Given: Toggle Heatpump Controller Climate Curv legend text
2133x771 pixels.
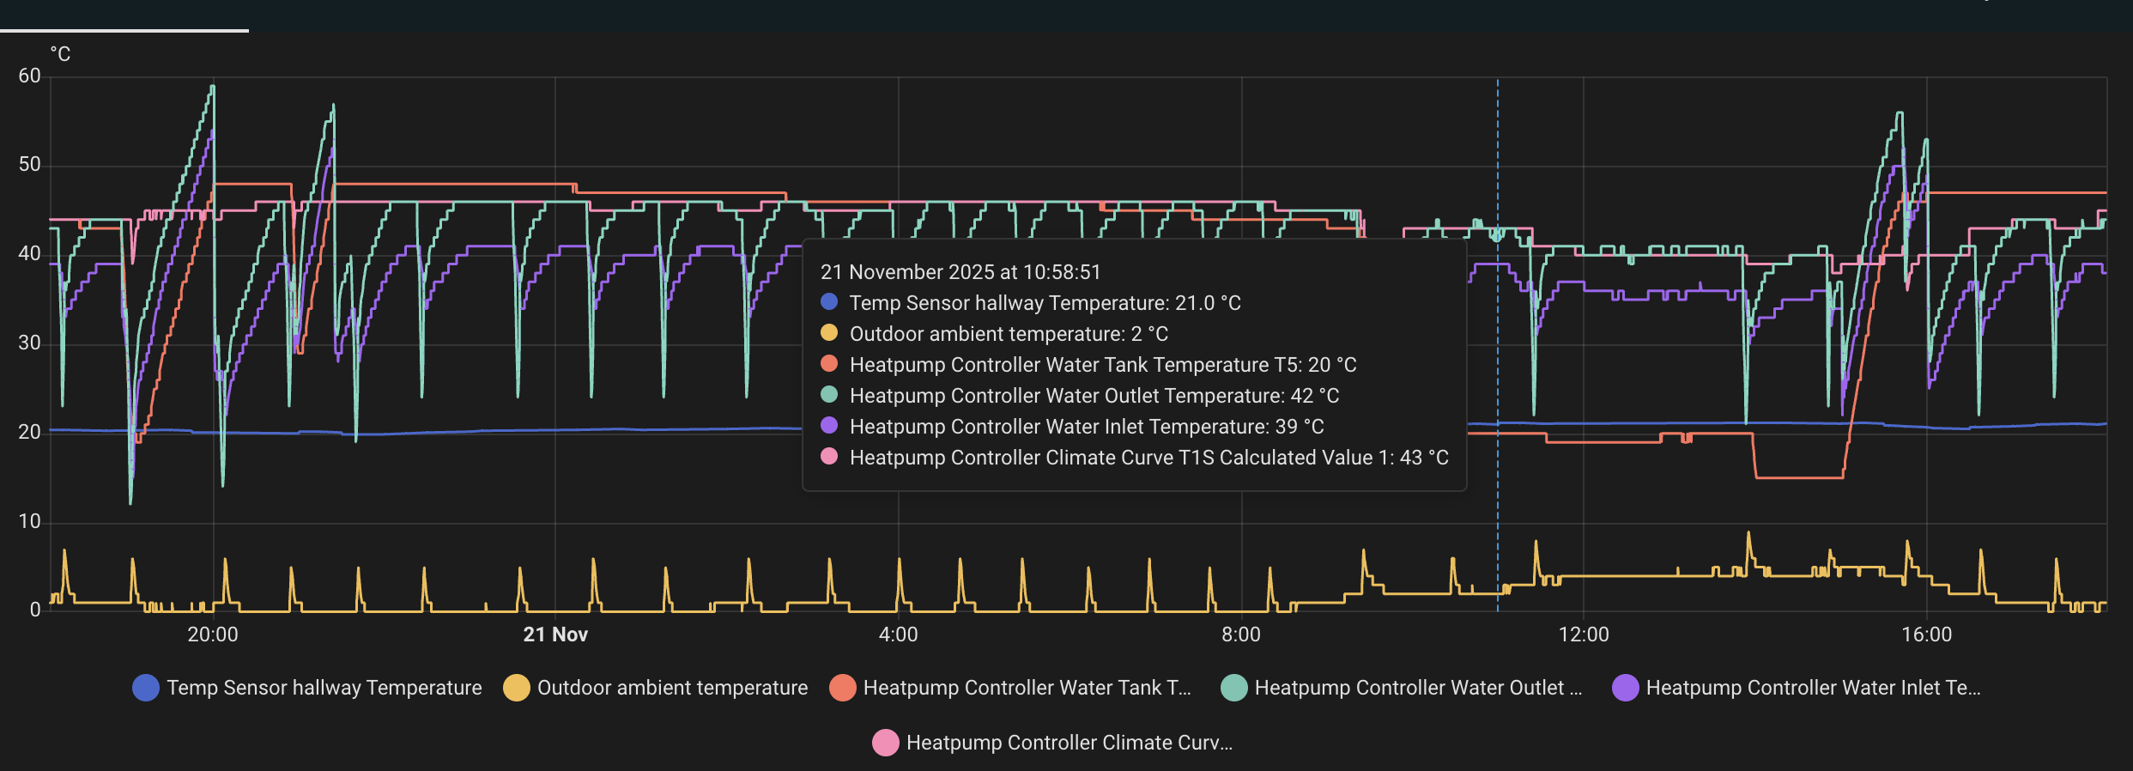Looking at the screenshot, I should tap(1069, 743).
